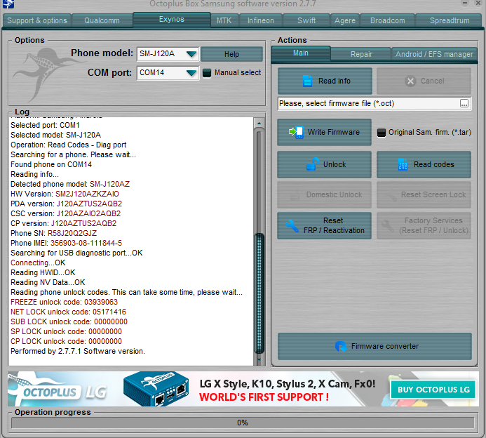Click the PDA version log line

tap(67, 204)
